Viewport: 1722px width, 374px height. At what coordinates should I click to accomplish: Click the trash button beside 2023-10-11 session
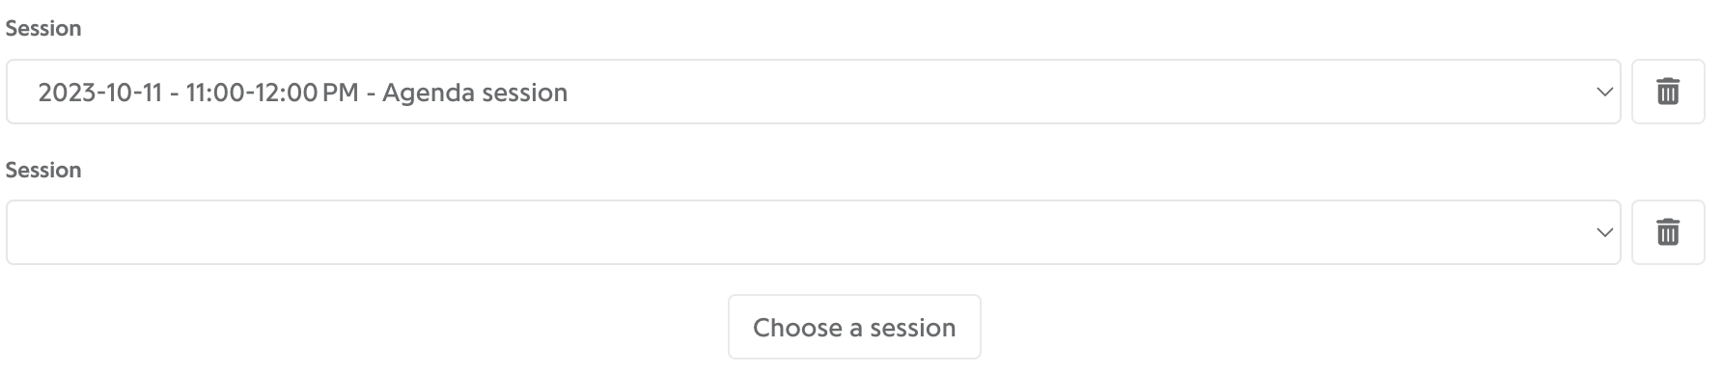pos(1668,92)
